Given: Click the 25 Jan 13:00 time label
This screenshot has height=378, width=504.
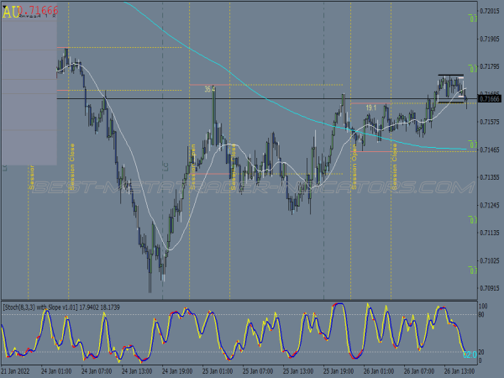Looking at the screenshot, I should click(x=298, y=371).
